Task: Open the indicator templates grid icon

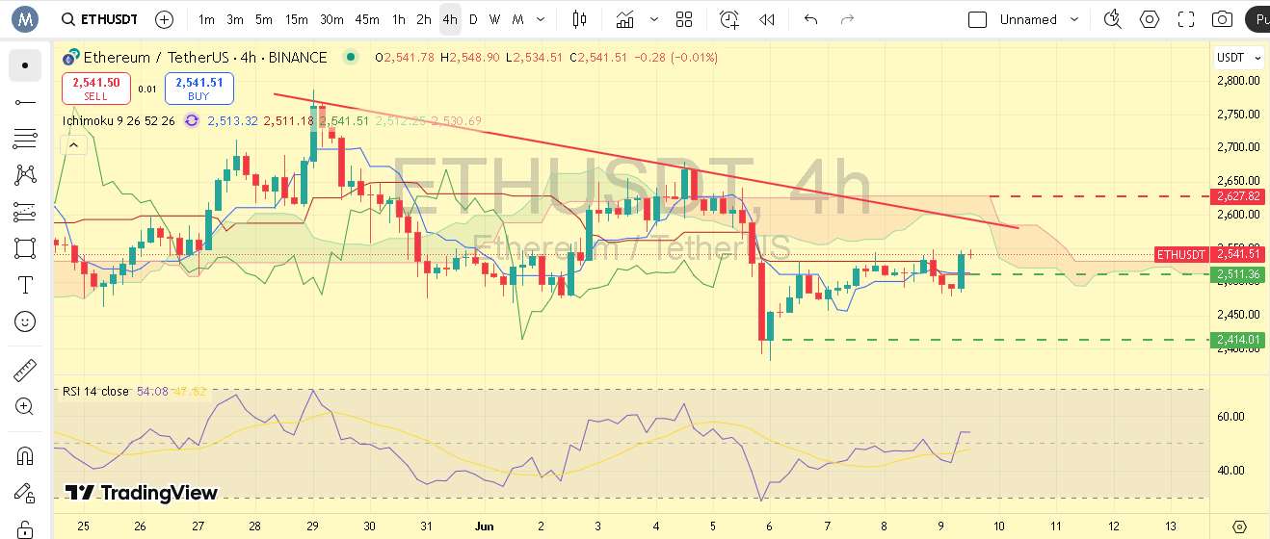Action: pyautogui.click(x=684, y=19)
